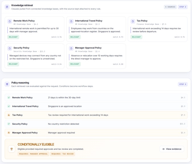This screenshot has height=164, width=192.
Task: Click the Tax Policy card document icon
Action: tap(133, 21)
